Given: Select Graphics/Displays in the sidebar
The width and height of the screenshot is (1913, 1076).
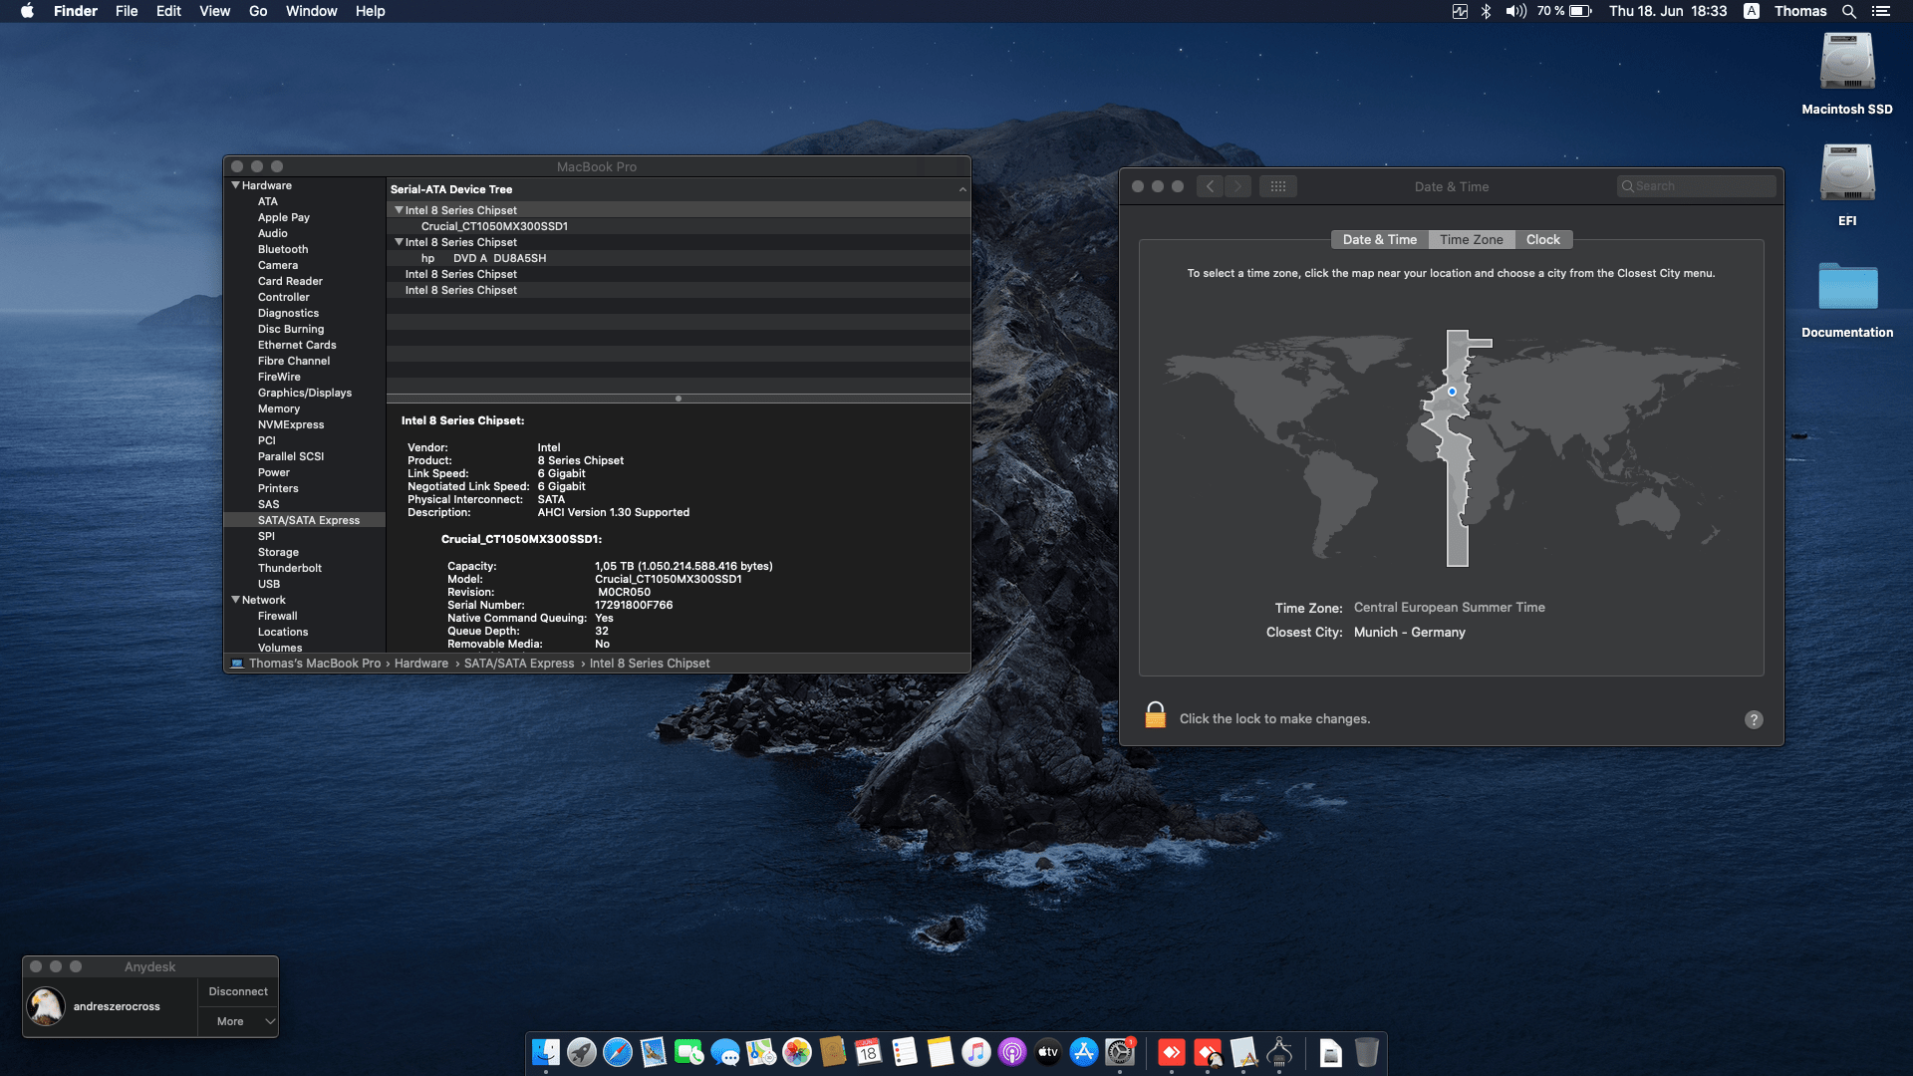Looking at the screenshot, I should tap(305, 393).
